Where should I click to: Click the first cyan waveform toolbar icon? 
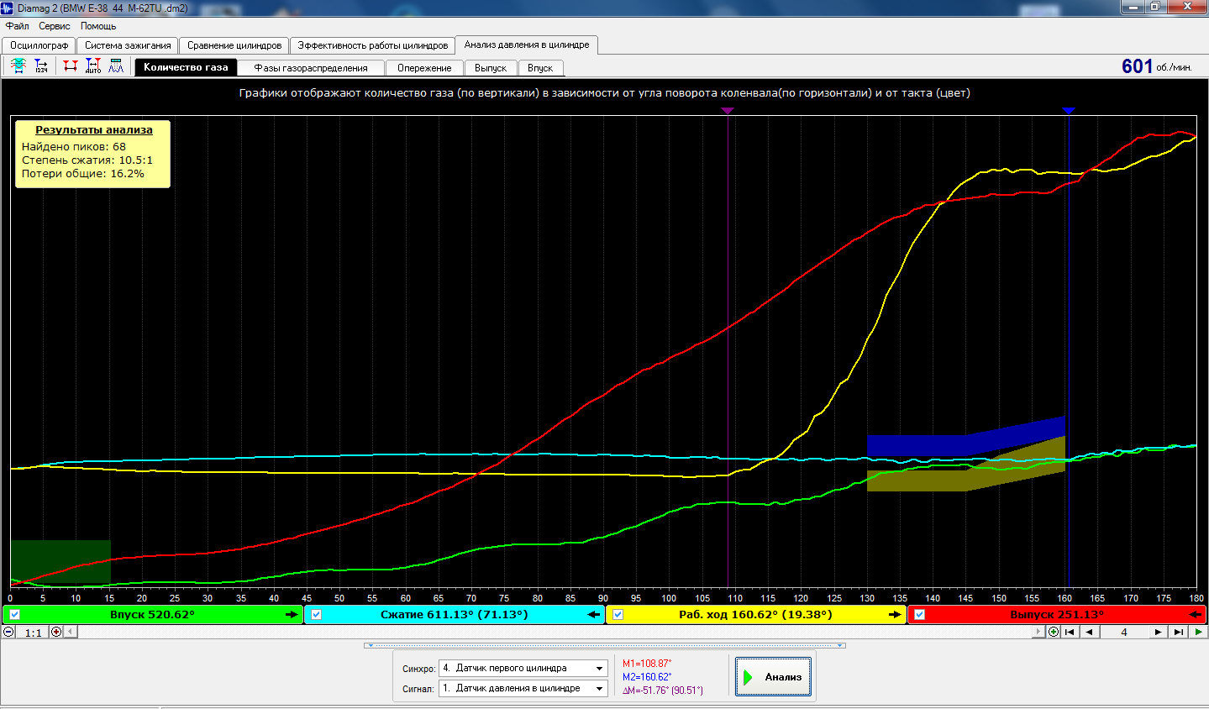point(18,66)
